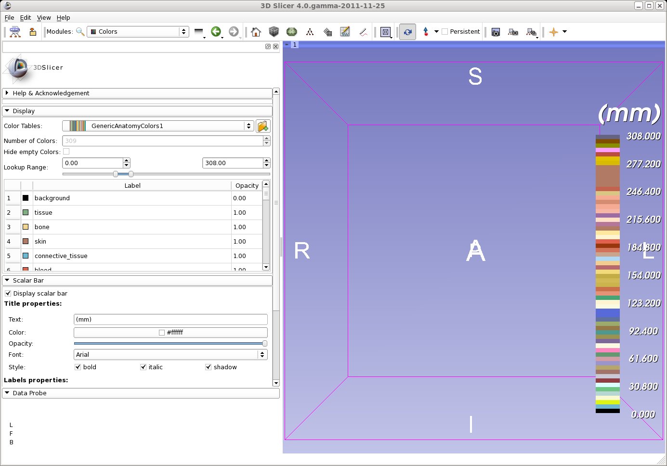The image size is (667, 466).
Task: Click the magnifier module search icon
Action: (80, 32)
